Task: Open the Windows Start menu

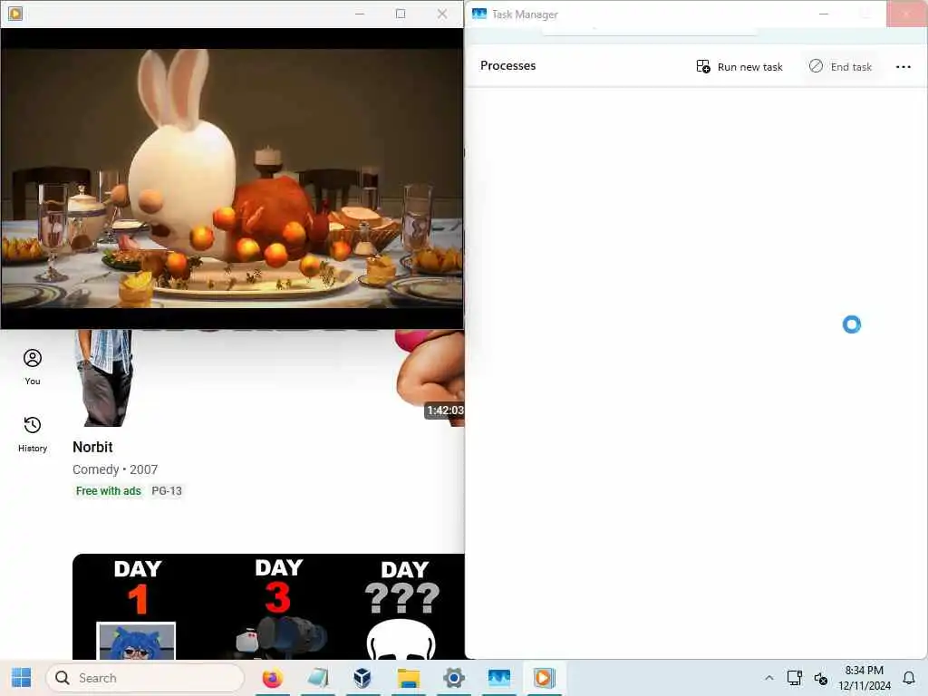Action: tap(22, 678)
